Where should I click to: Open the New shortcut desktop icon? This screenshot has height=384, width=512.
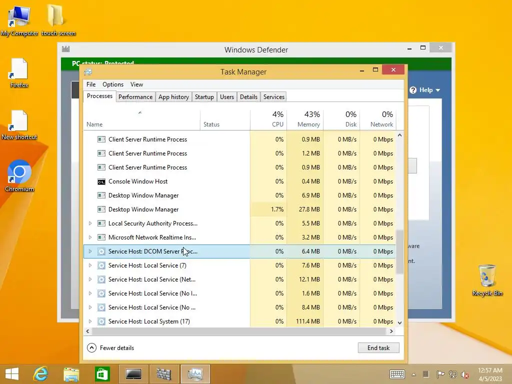(x=19, y=124)
